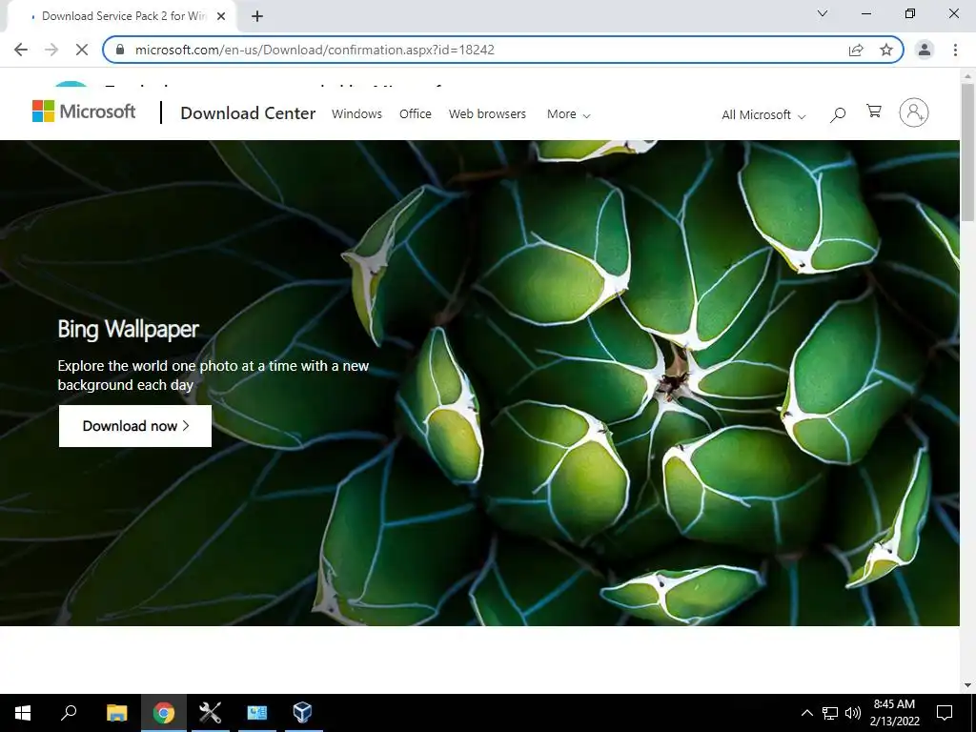Viewport: 976px width, 732px height.
Task: Go to Download Center link
Action: (x=248, y=113)
